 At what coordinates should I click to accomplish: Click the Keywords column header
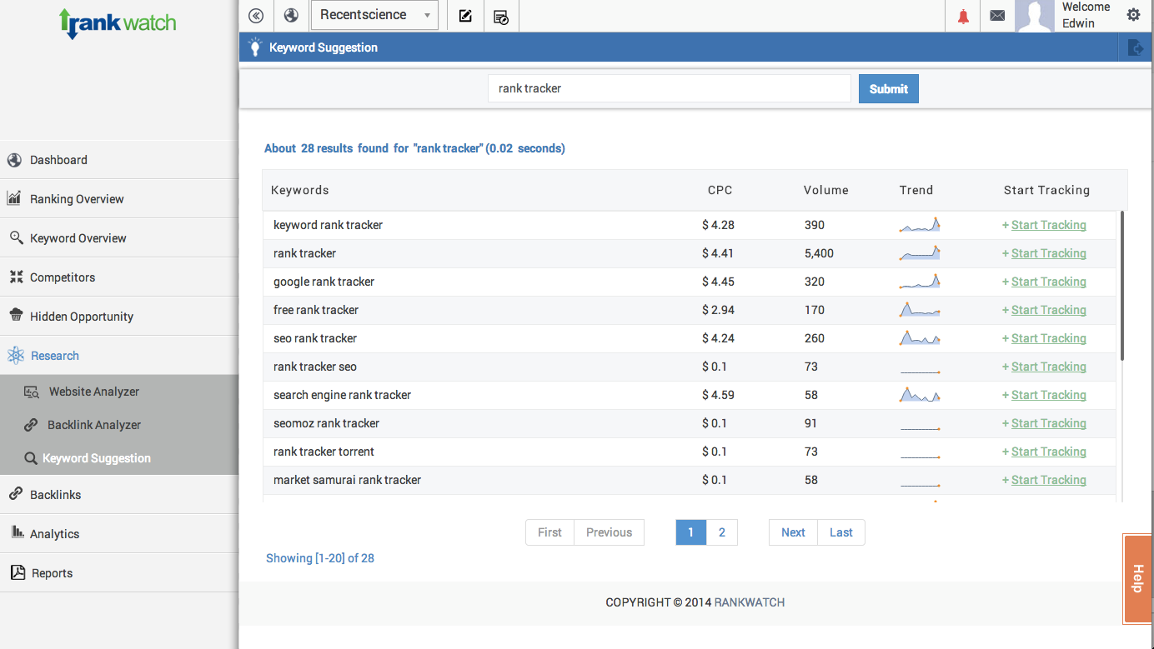299,190
